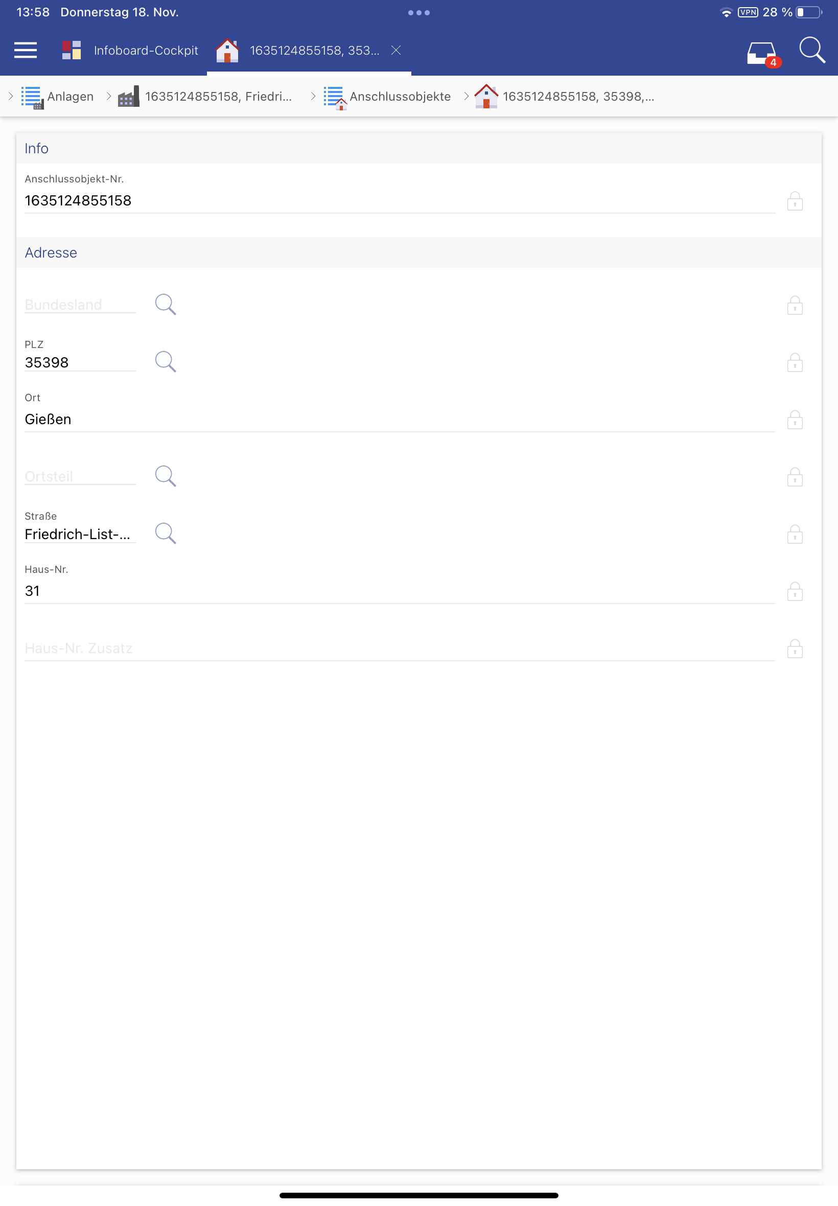The image size is (838, 1206).
Task: Toggle the lock beside Haus-Nr. Zusatz field
Action: (795, 648)
